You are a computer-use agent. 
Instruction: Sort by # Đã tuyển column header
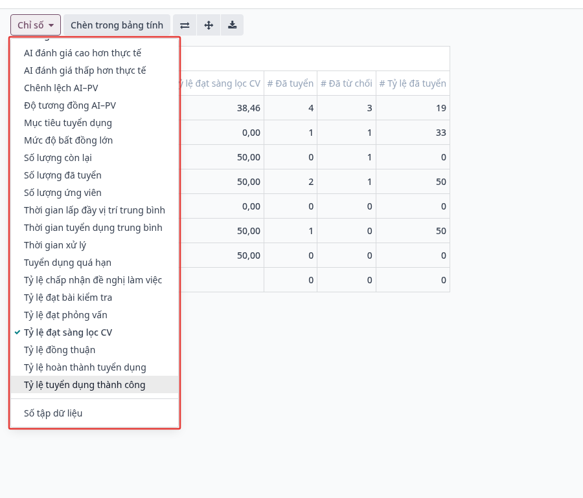pyautogui.click(x=290, y=83)
